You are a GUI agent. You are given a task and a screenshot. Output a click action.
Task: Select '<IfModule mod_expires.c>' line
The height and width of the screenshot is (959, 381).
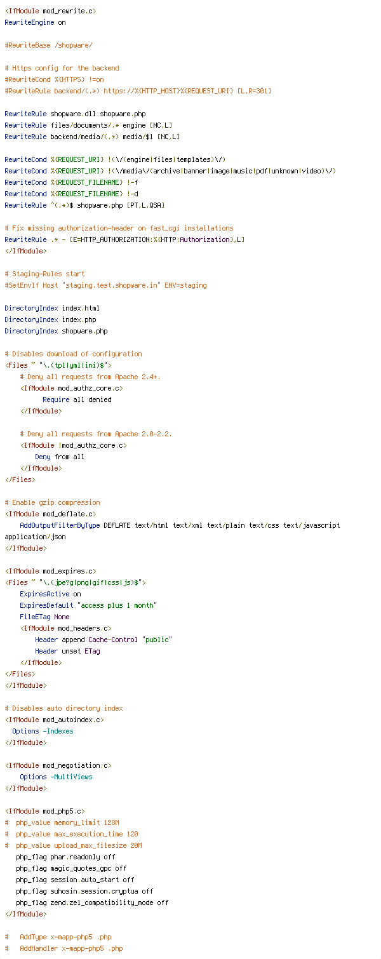coord(50,571)
